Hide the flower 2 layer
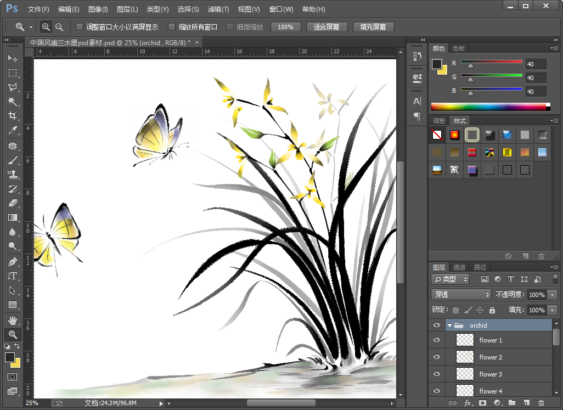 (x=437, y=357)
